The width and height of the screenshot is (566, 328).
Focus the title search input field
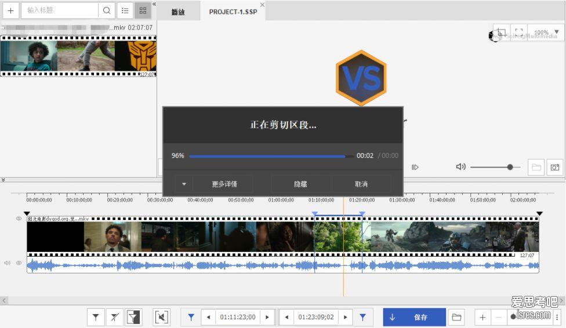60,10
